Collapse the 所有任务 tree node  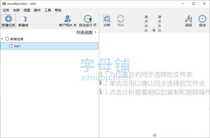[2, 39]
